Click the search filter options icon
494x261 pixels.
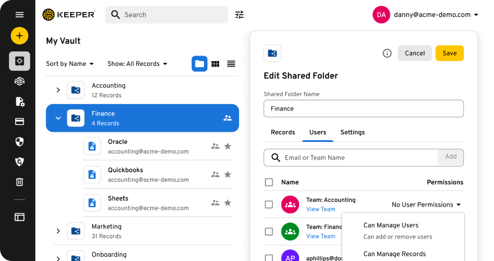[x=240, y=14]
